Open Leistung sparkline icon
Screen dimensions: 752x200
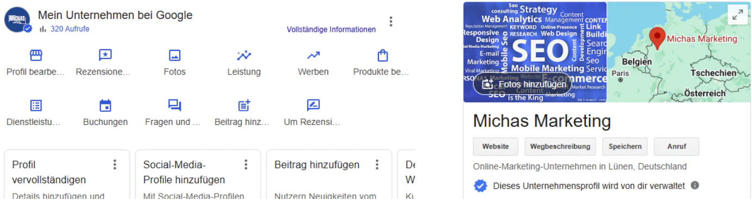click(x=244, y=55)
